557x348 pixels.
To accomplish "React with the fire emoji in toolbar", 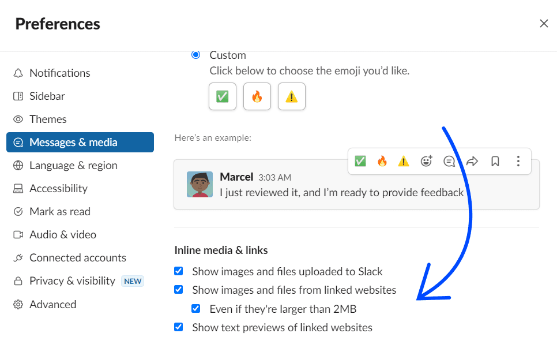I will pos(382,162).
